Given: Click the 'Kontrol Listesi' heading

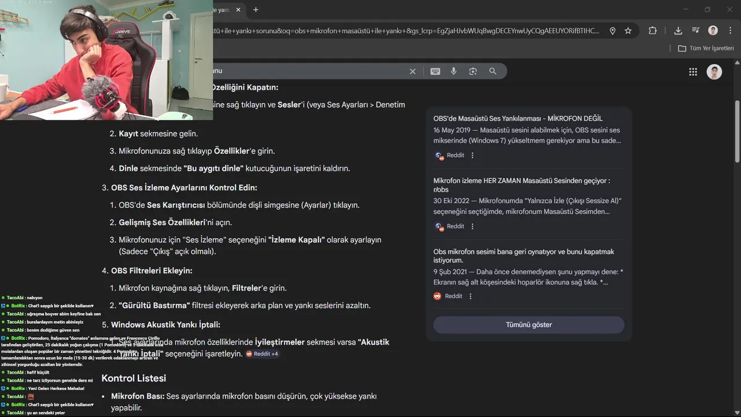Looking at the screenshot, I should coord(134,378).
